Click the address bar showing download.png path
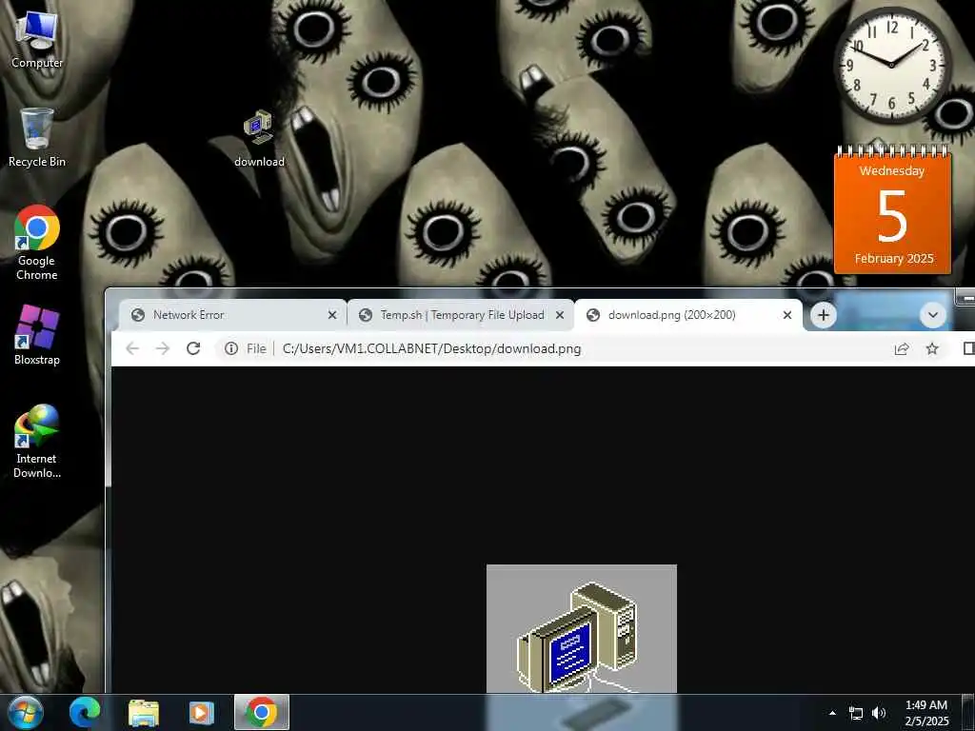975x731 pixels. click(x=432, y=348)
